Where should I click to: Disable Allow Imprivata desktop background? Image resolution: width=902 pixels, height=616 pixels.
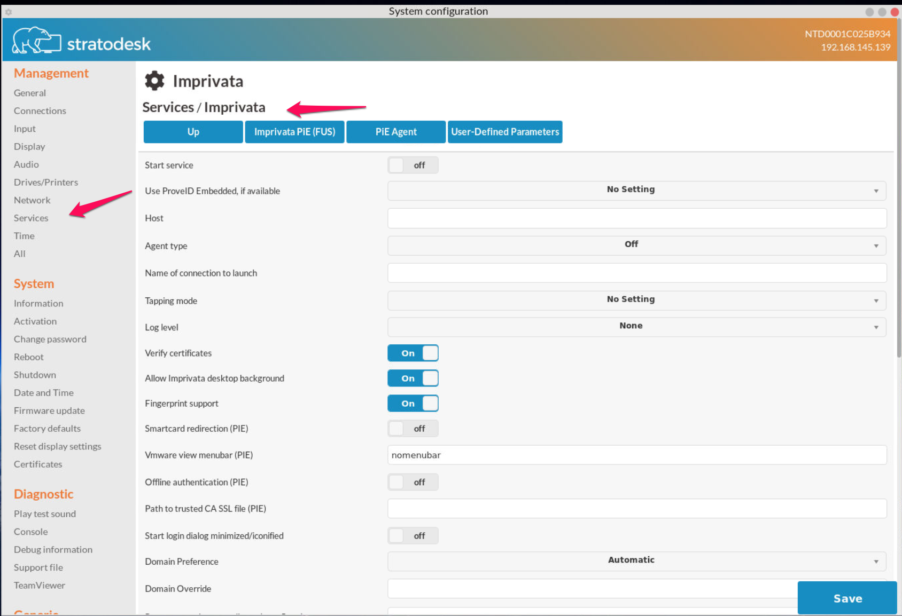click(413, 378)
